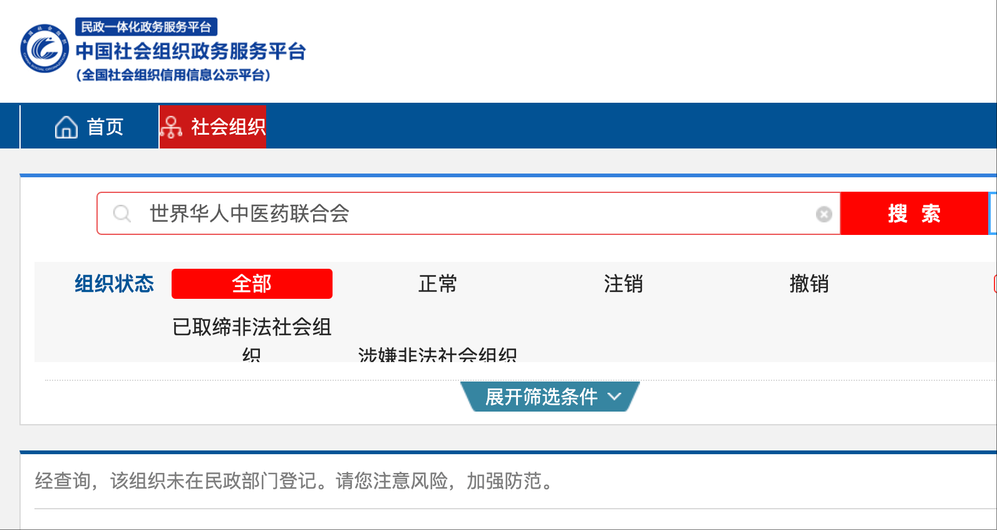997x530 pixels.
Task: Select the 注销 status filter
Action: tap(623, 284)
